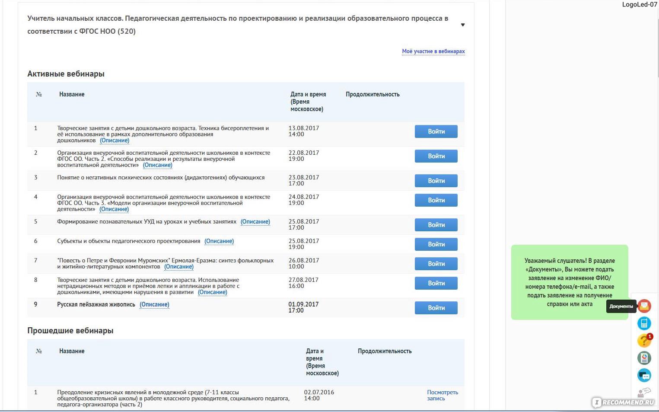Click Дата и время header in active table
Image resolution: width=659 pixels, height=412 pixels.
308,102
